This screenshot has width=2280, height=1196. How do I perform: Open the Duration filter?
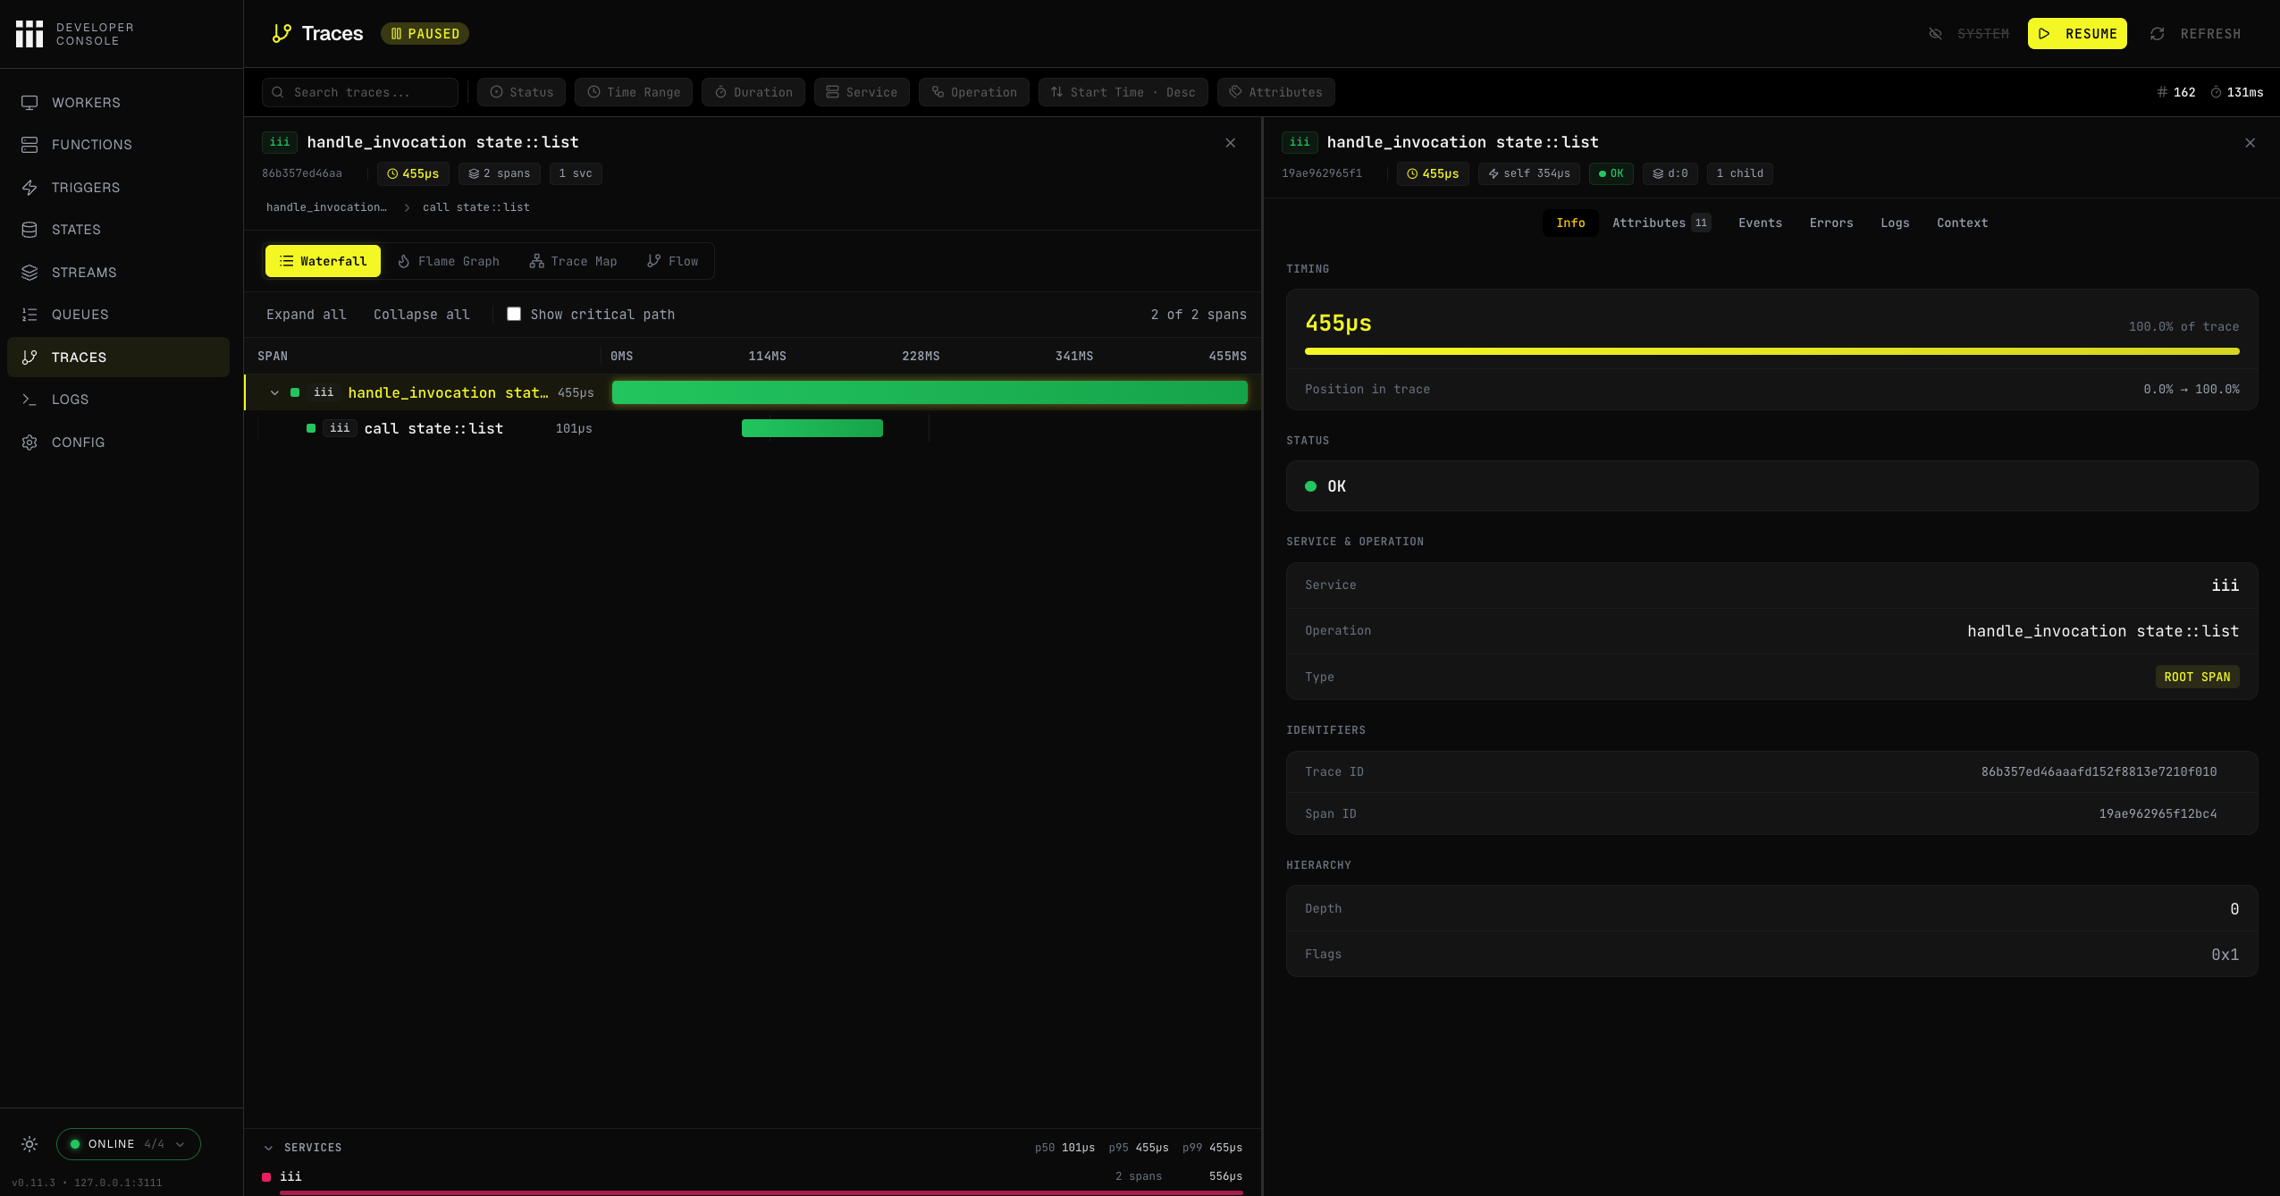point(753,92)
